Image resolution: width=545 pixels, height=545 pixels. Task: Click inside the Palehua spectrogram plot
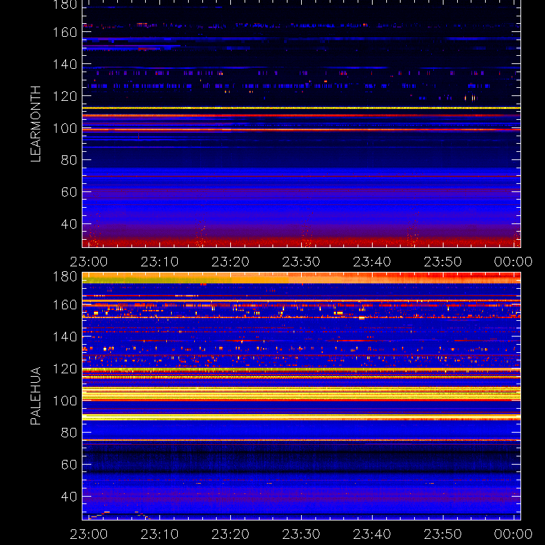301,396
